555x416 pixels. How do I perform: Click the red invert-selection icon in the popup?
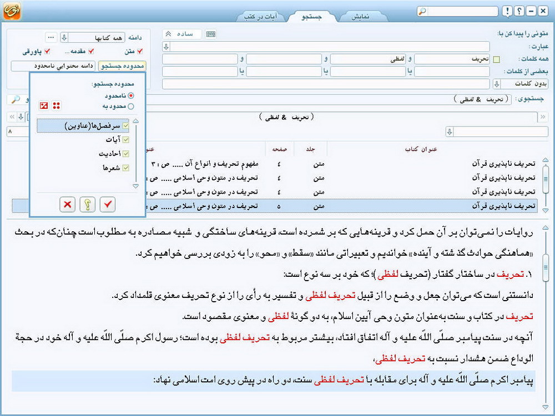(x=44, y=105)
